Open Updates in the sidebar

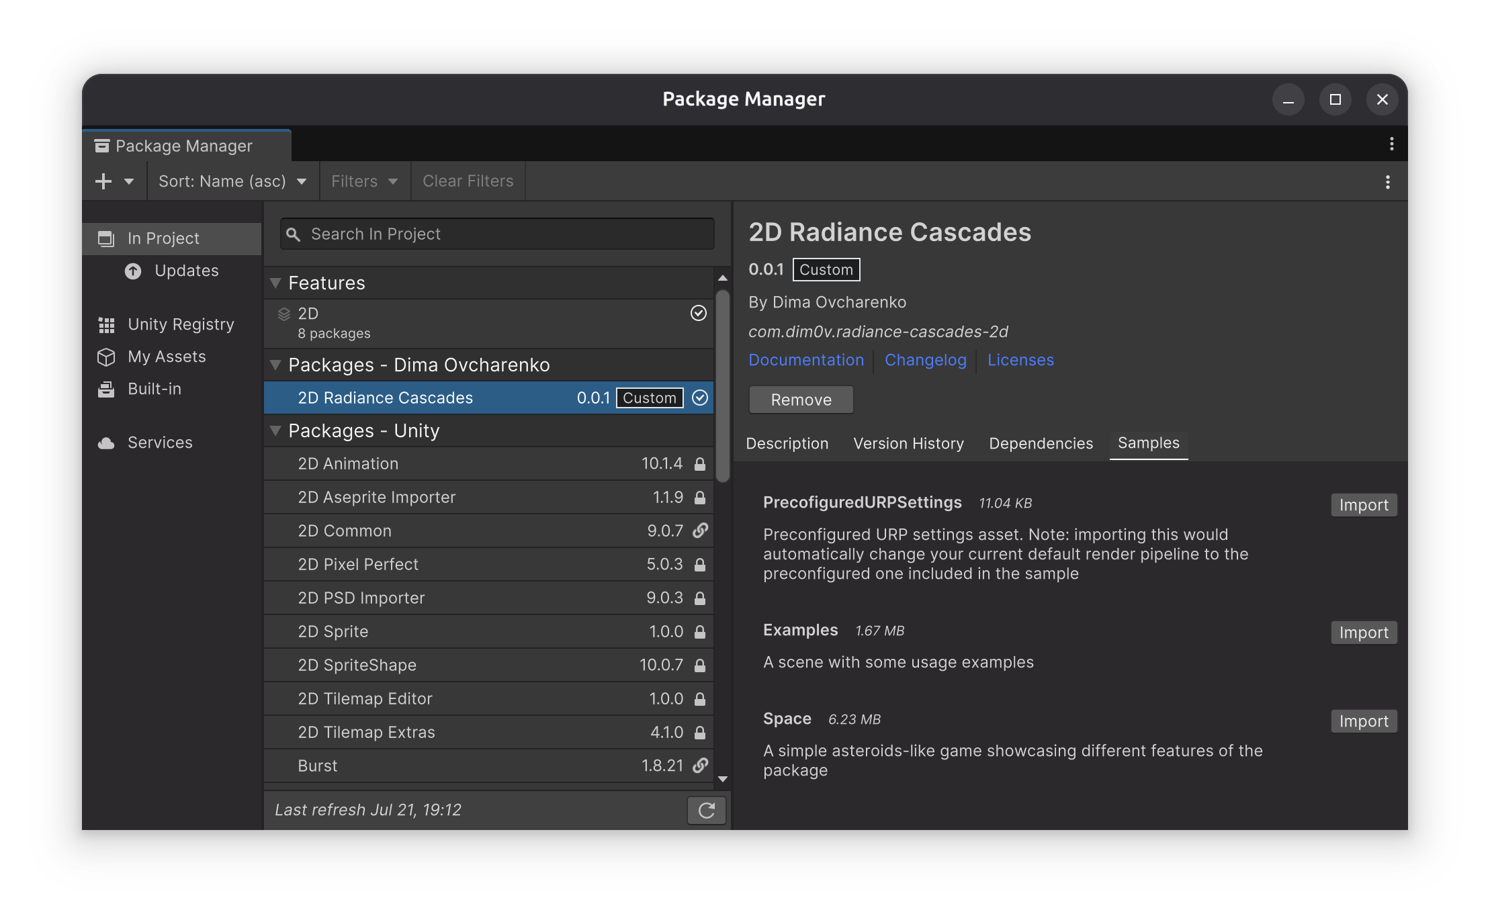click(172, 271)
